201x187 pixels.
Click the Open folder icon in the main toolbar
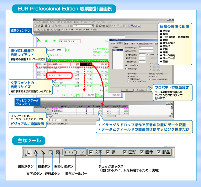39,26
